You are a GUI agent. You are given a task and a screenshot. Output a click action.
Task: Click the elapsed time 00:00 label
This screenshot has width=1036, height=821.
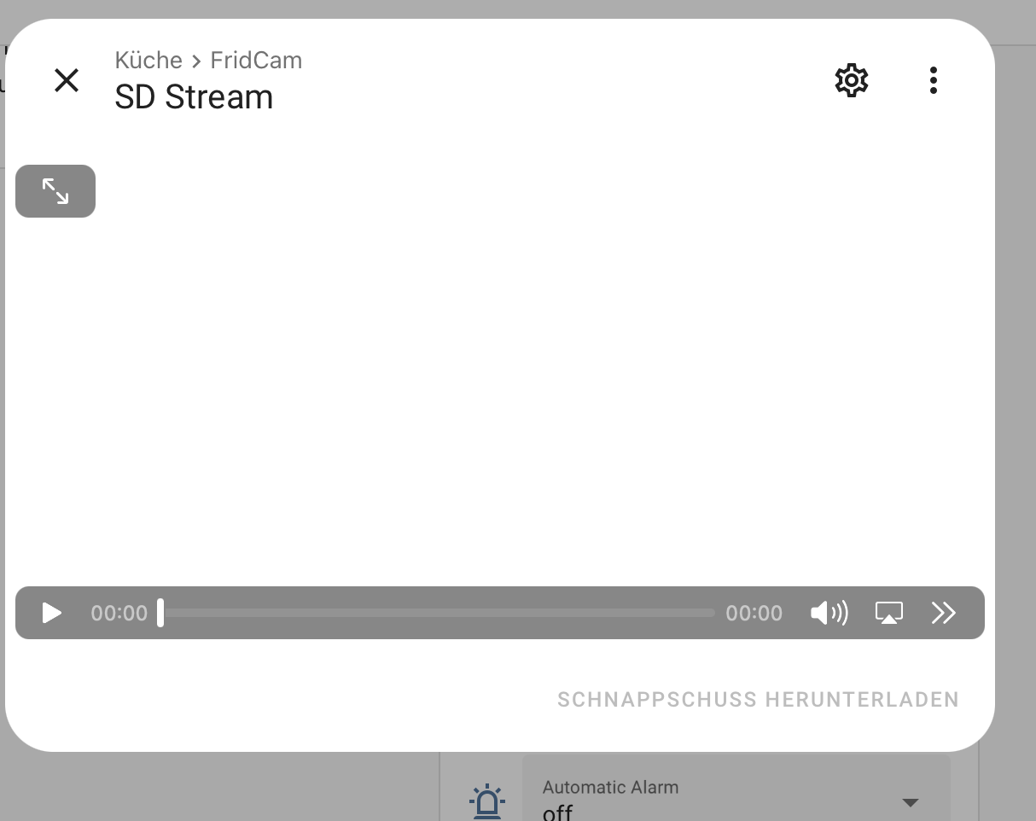[119, 613]
